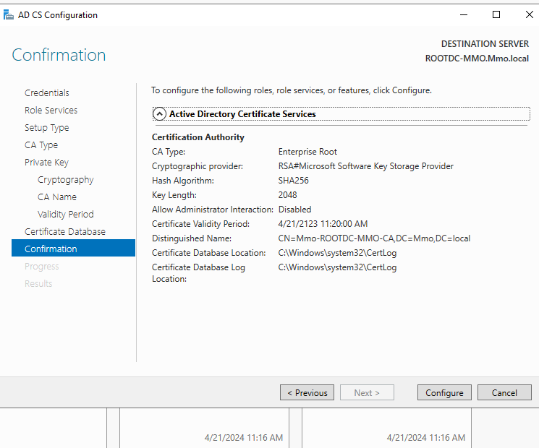Click the AD CS Configuration title bar icon
This screenshot has height=448, width=539.
[9, 15]
